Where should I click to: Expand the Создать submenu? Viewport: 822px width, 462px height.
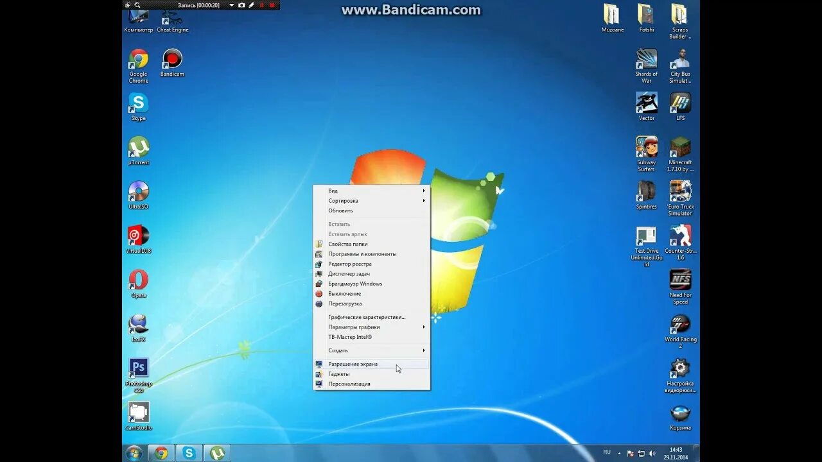371,350
